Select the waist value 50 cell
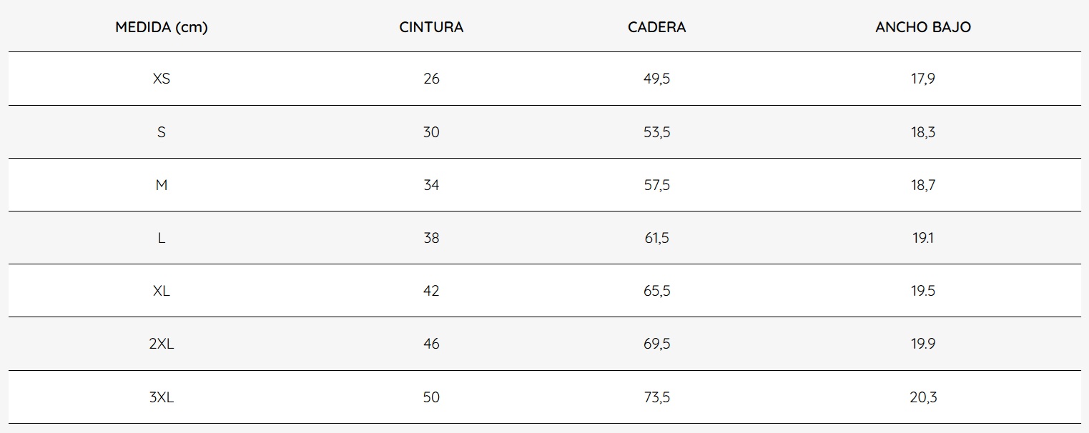Viewport: 1089px width, 433px height. pyautogui.click(x=431, y=397)
